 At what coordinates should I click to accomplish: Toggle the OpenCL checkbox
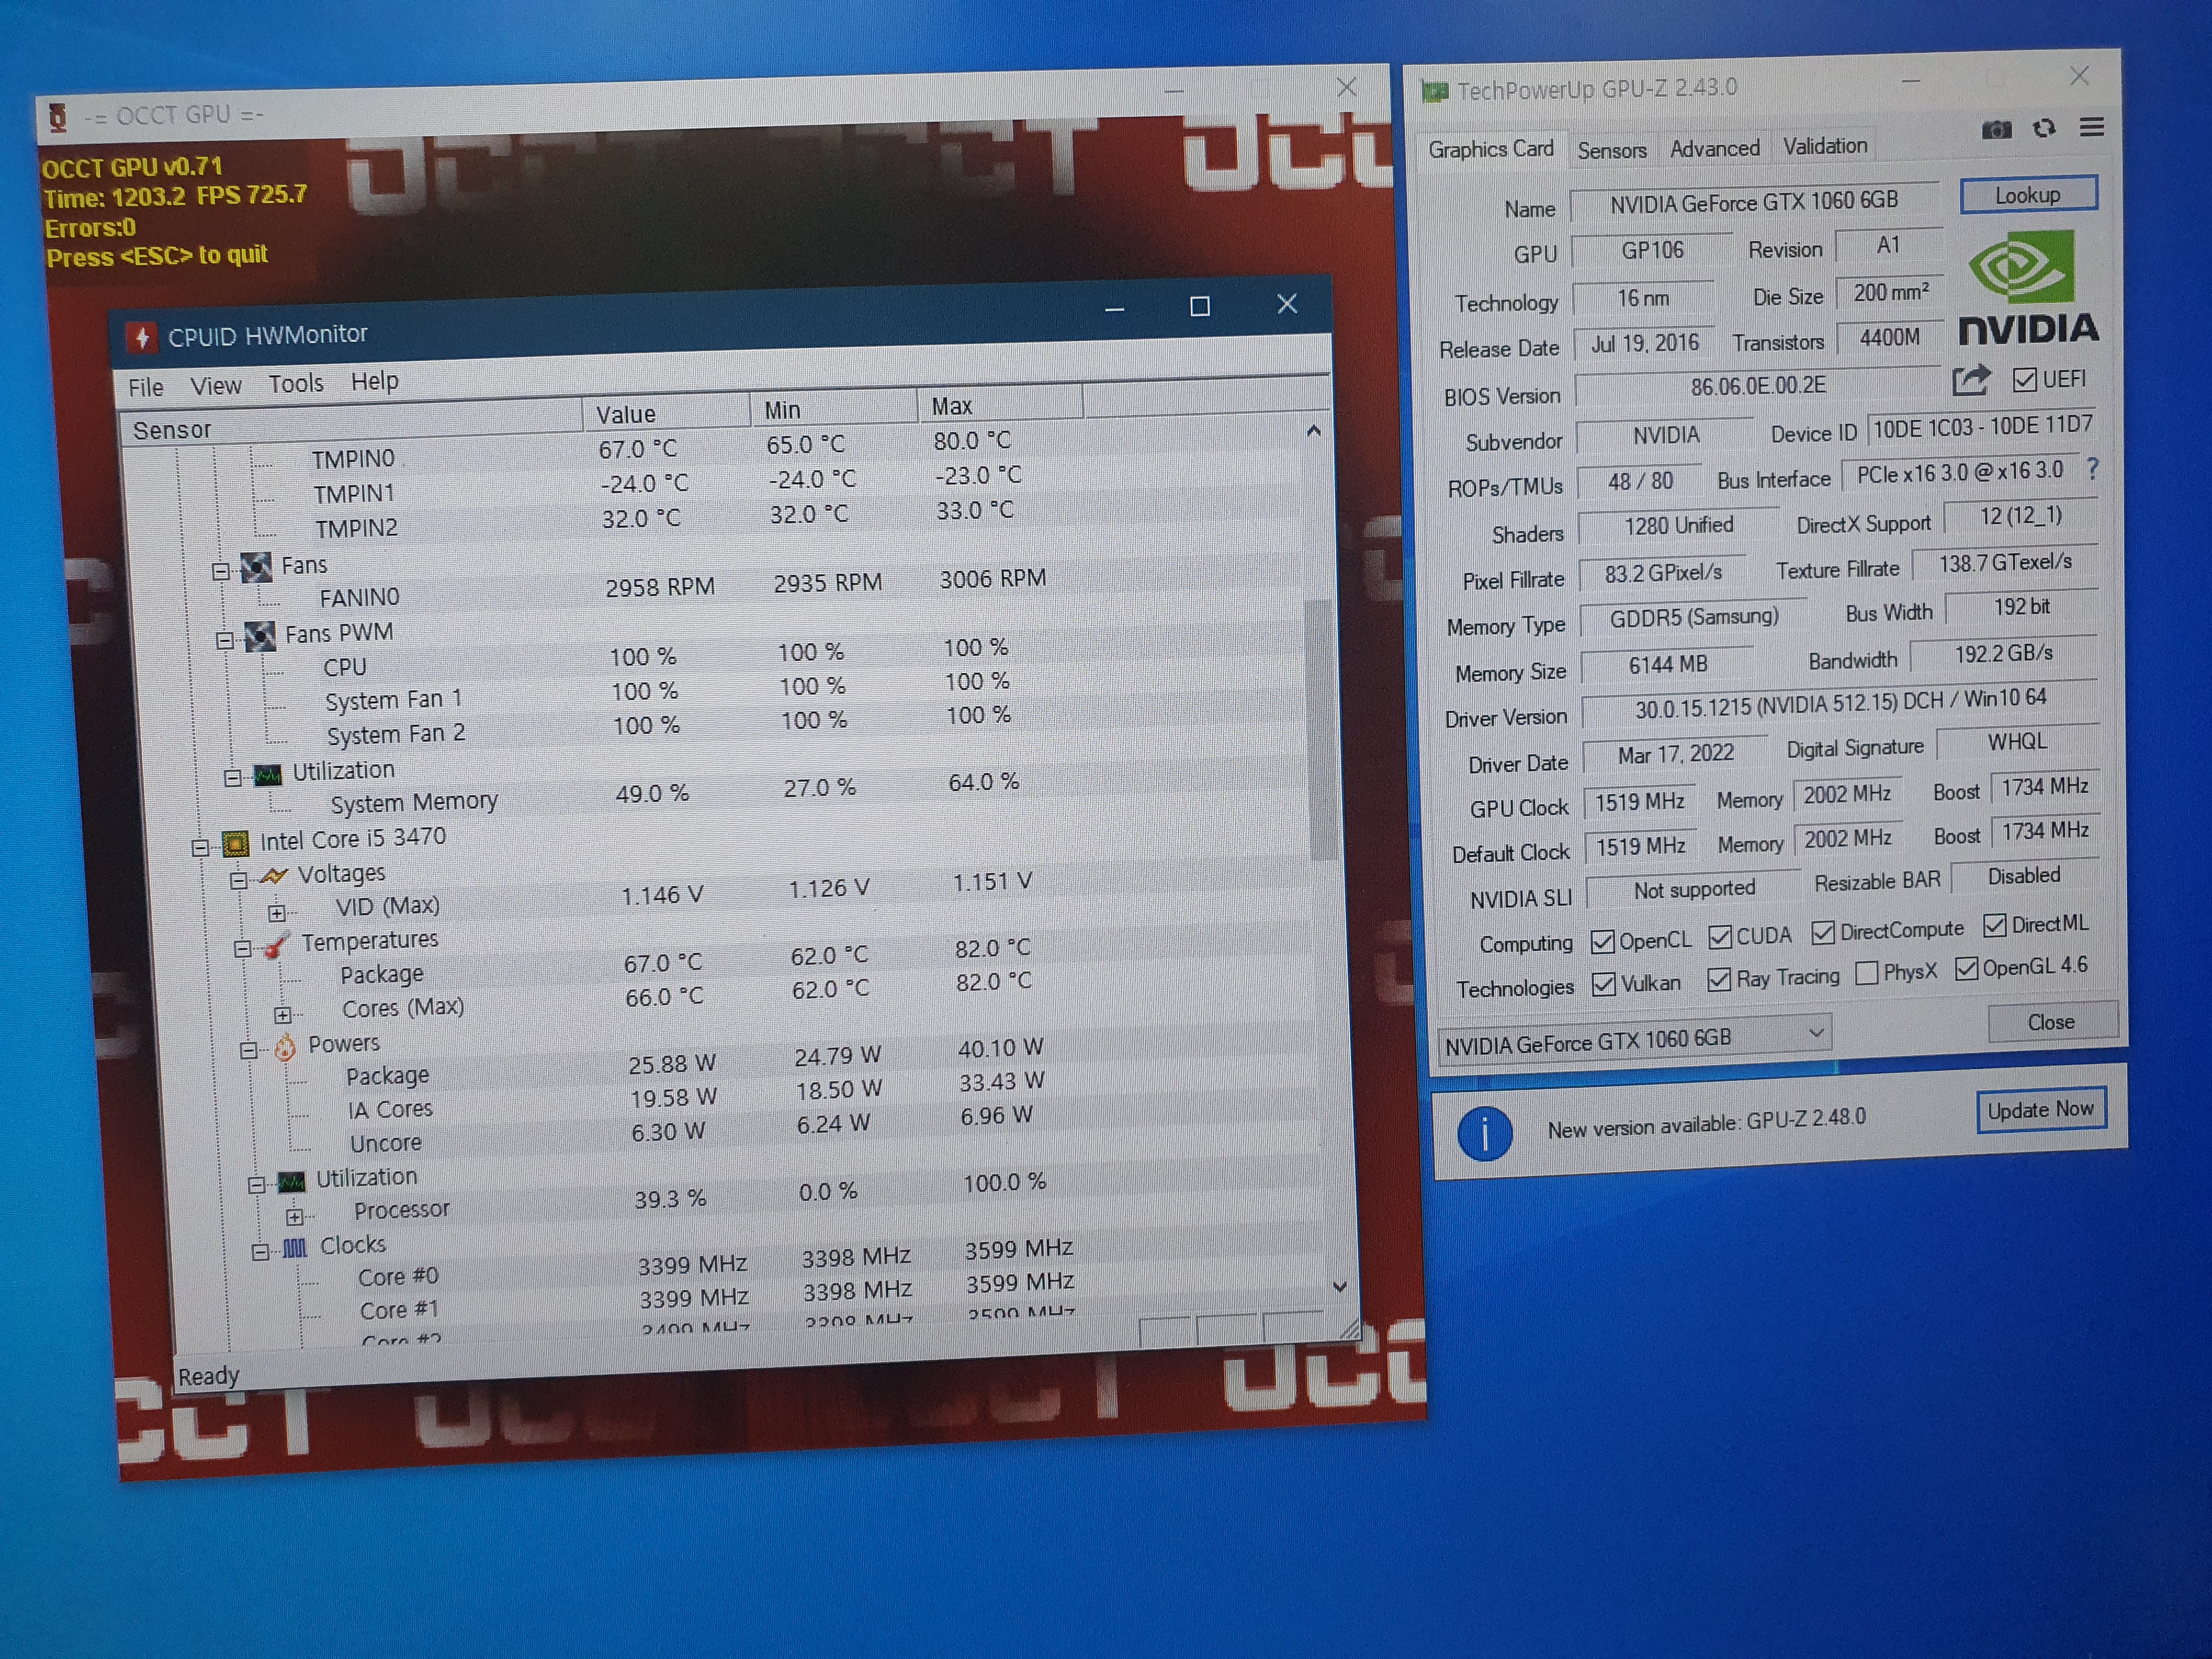click(x=1602, y=941)
